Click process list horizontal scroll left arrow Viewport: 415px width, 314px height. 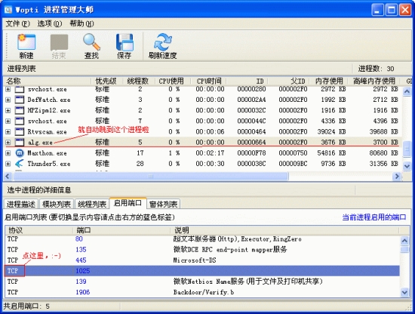tap(8, 176)
